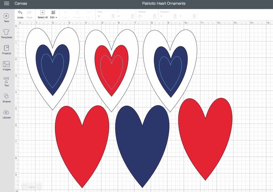Adjust the Position X stepper

[175, 16]
